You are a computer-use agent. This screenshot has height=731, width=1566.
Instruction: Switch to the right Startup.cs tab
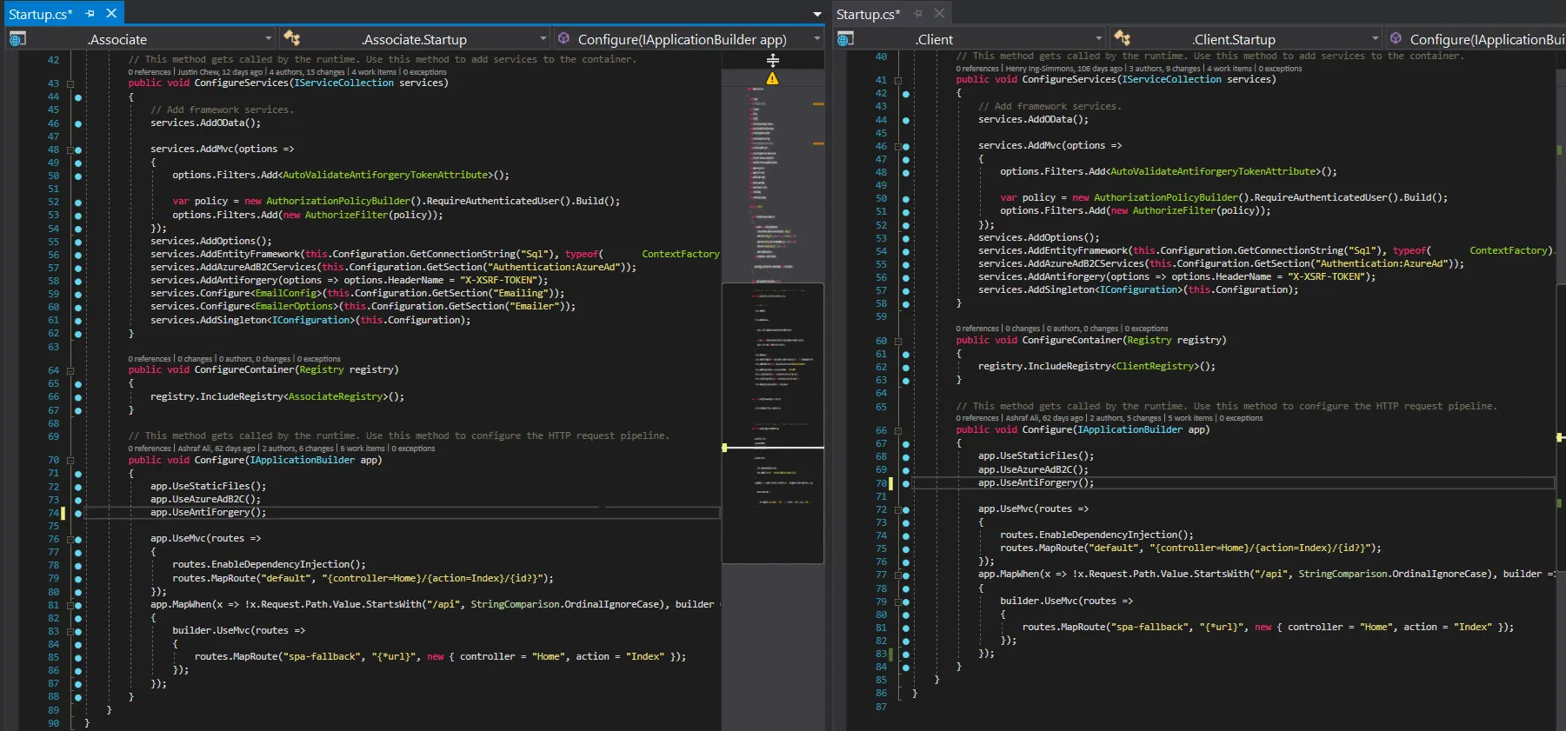[x=867, y=14]
